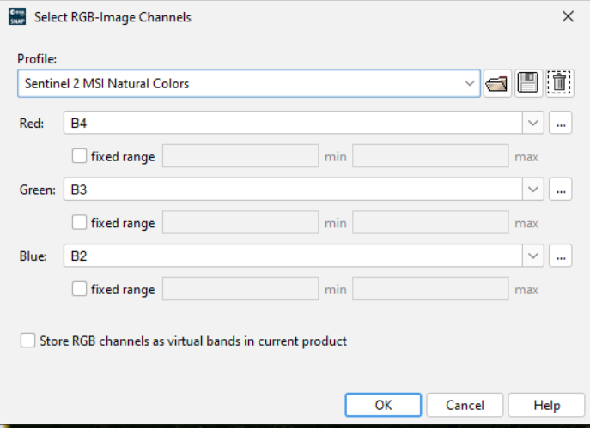Delete profile with trash can icon
590x428 pixels.
click(x=559, y=83)
